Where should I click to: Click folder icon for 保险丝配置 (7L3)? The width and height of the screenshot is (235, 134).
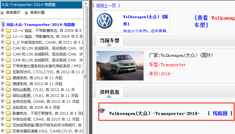coord(8,90)
